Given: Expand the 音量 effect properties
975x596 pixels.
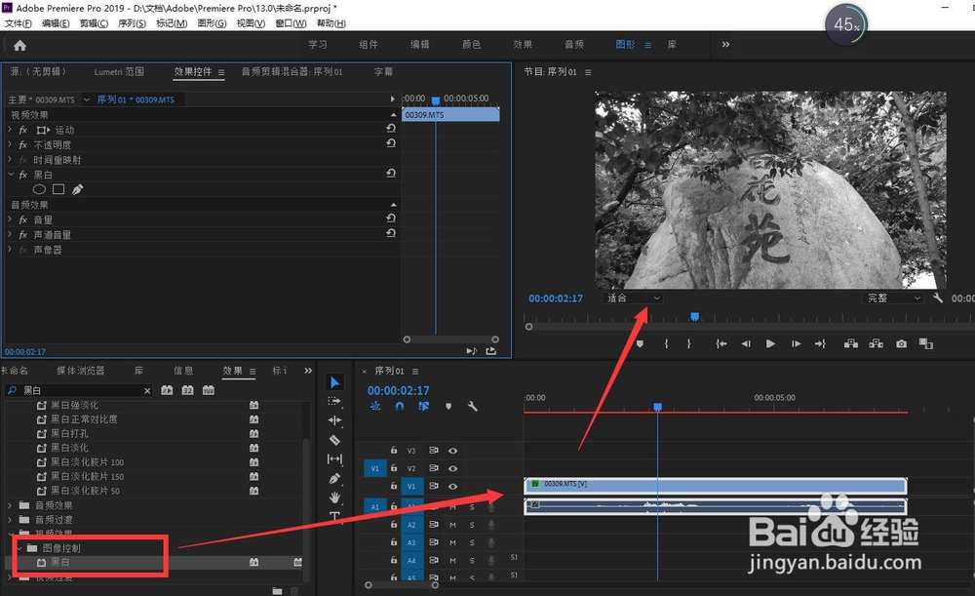Looking at the screenshot, I should pyautogui.click(x=10, y=219).
